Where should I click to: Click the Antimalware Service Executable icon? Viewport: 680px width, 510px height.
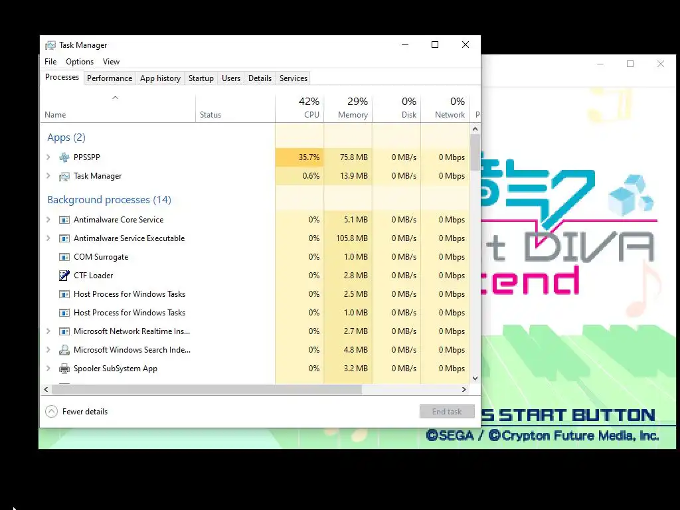tap(64, 238)
